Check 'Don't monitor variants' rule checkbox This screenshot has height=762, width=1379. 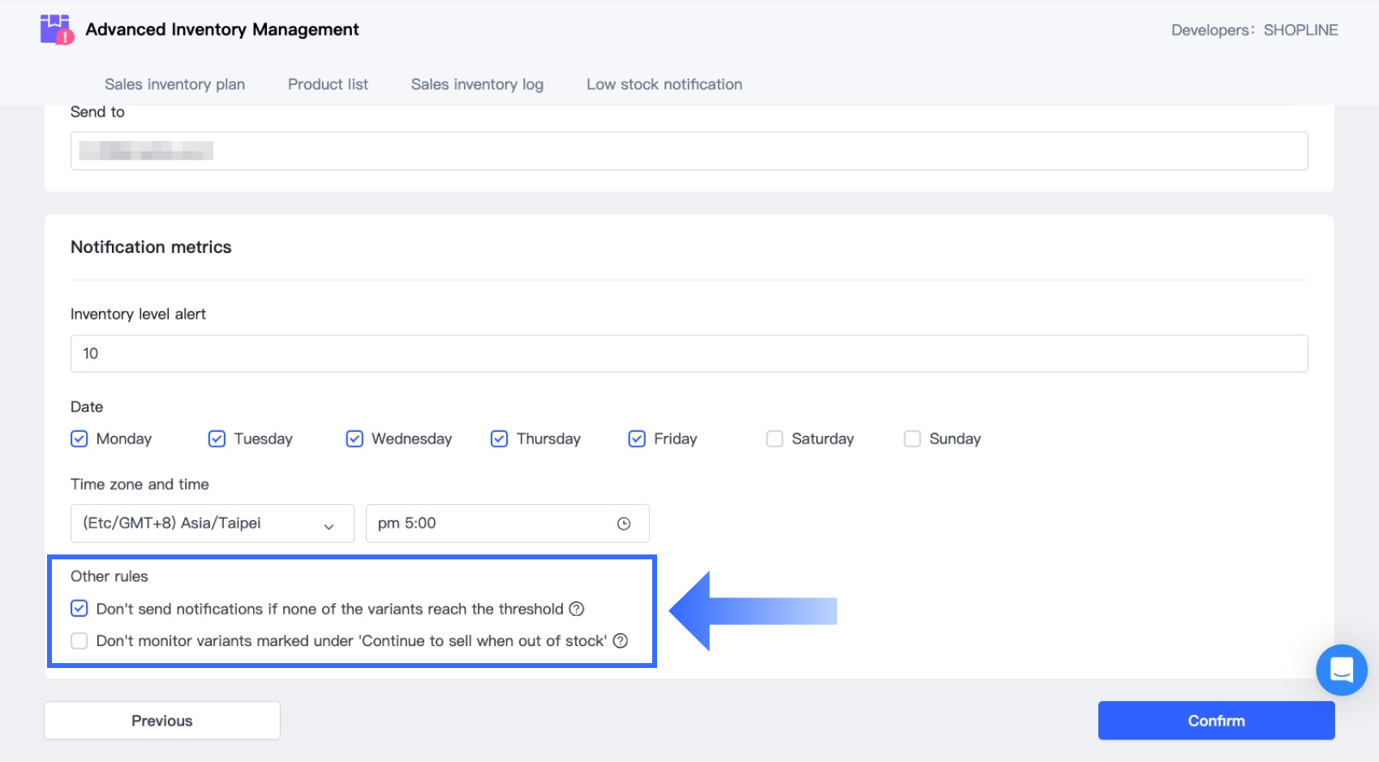79,640
